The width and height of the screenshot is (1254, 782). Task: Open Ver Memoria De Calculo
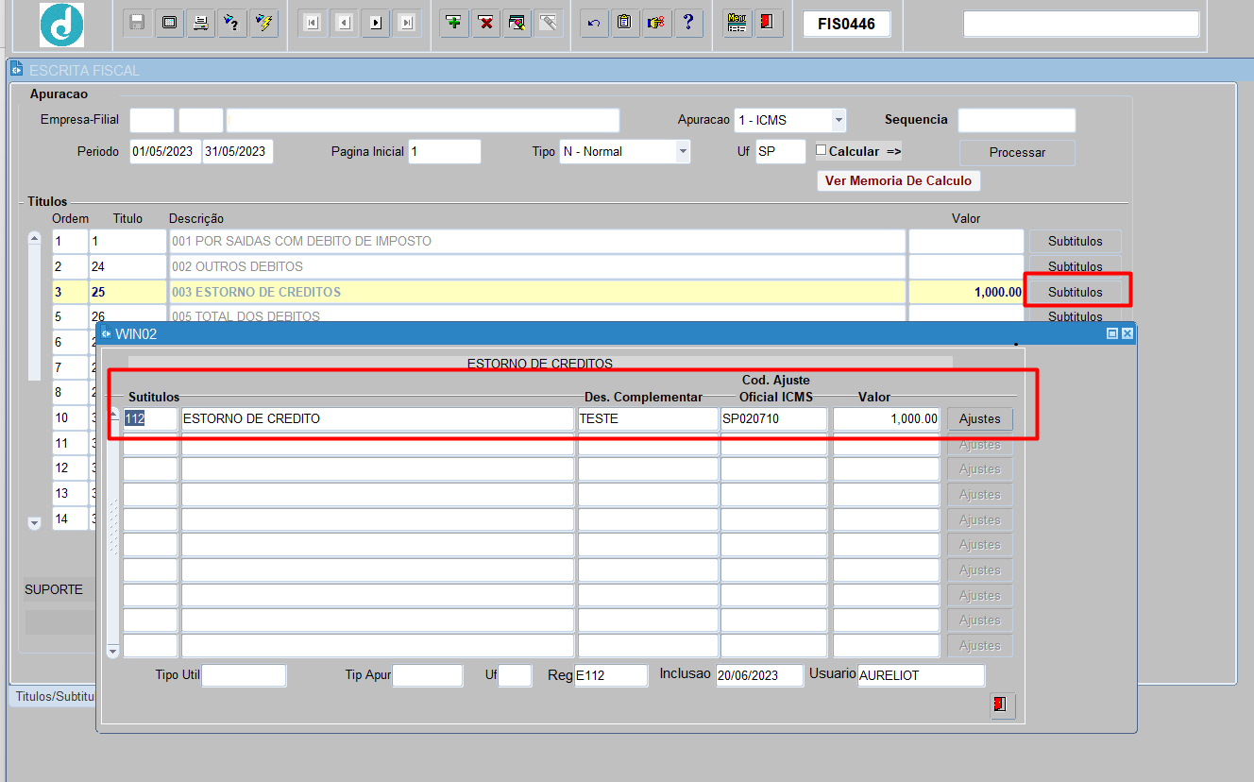898,180
